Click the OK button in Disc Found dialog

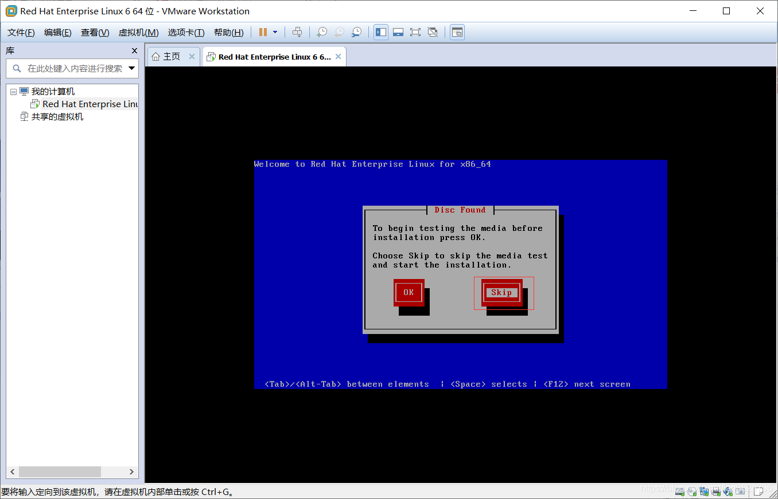click(x=409, y=292)
